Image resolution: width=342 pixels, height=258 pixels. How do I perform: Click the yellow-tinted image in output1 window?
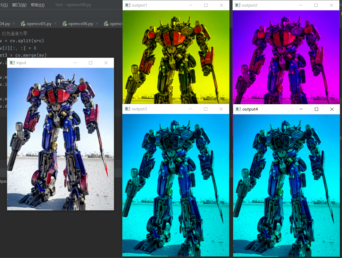176,57
